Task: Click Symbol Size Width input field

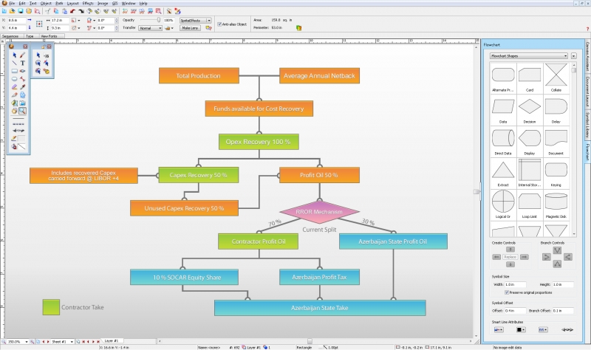Action: tap(515, 284)
